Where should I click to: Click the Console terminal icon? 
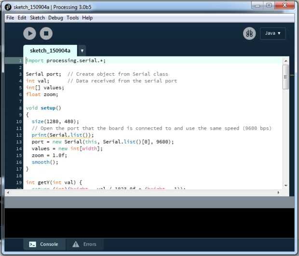coord(32,244)
